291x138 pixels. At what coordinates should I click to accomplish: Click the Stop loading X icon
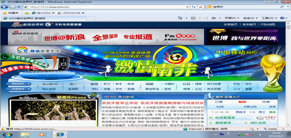click(x=201, y=7)
